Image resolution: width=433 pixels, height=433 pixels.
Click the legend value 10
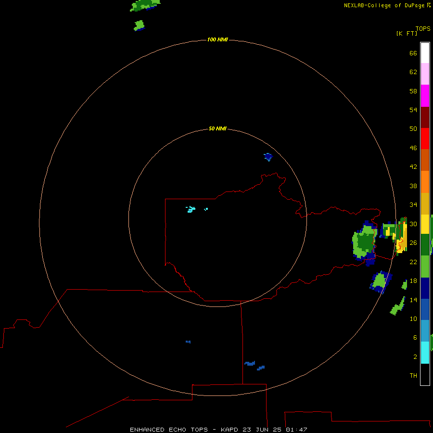tap(413, 319)
